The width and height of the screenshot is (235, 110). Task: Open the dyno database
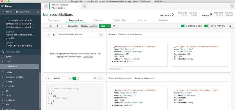(x=8, y=95)
